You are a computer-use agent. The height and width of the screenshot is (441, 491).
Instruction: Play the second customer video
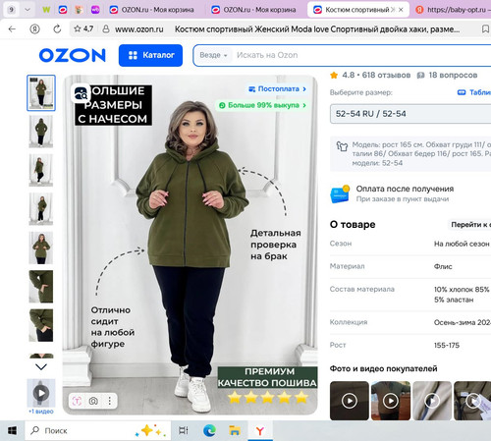[391, 401]
